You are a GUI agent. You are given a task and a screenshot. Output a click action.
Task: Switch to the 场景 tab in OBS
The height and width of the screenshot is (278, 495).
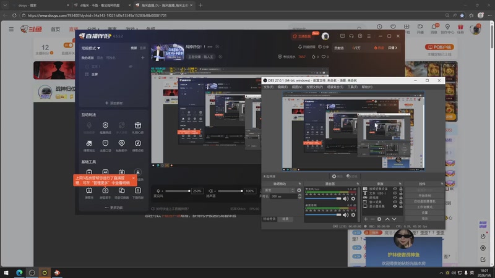(x=285, y=219)
